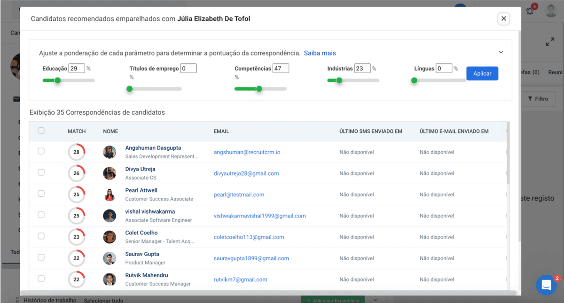564x303 pixels.
Task: Click the expand fullscreen arrows icon
Action: pyautogui.click(x=550, y=41)
